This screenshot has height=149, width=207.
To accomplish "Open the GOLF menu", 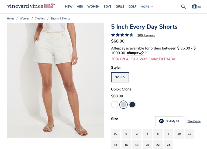I will 132,6.
